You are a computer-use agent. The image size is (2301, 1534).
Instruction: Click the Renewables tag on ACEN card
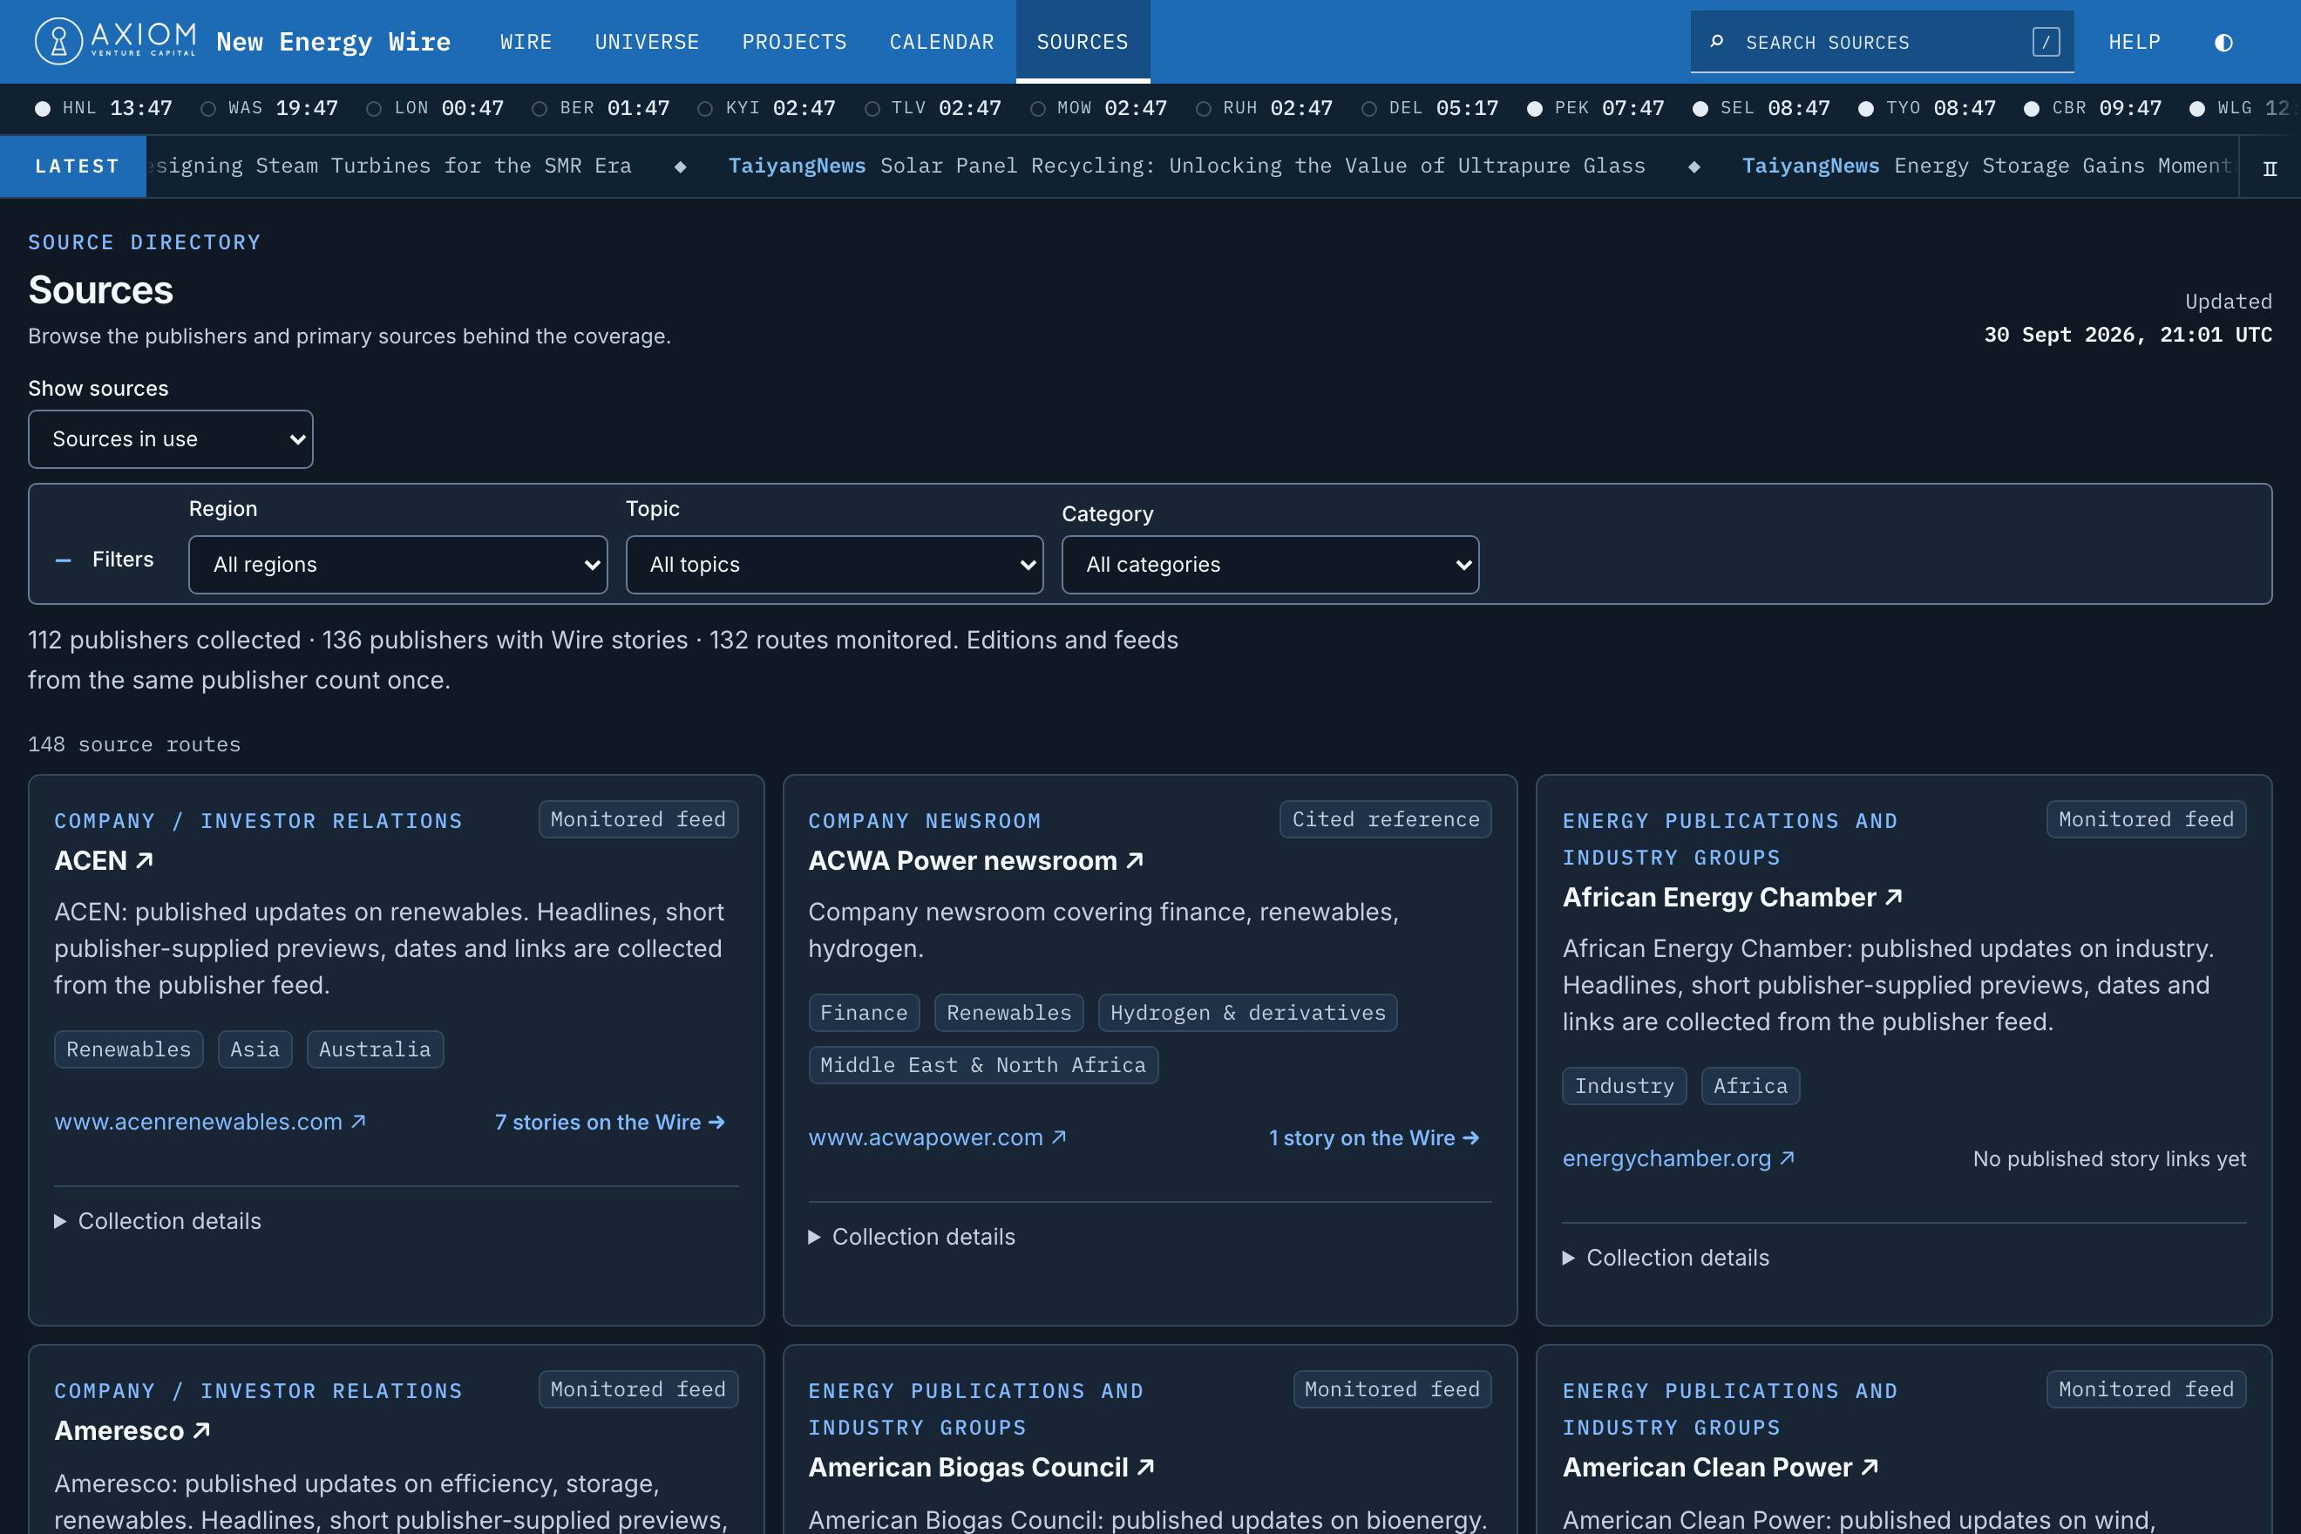pyautogui.click(x=129, y=1049)
